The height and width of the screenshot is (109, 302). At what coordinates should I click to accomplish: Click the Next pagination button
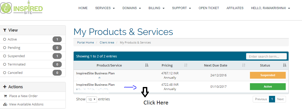[x=280, y=99]
